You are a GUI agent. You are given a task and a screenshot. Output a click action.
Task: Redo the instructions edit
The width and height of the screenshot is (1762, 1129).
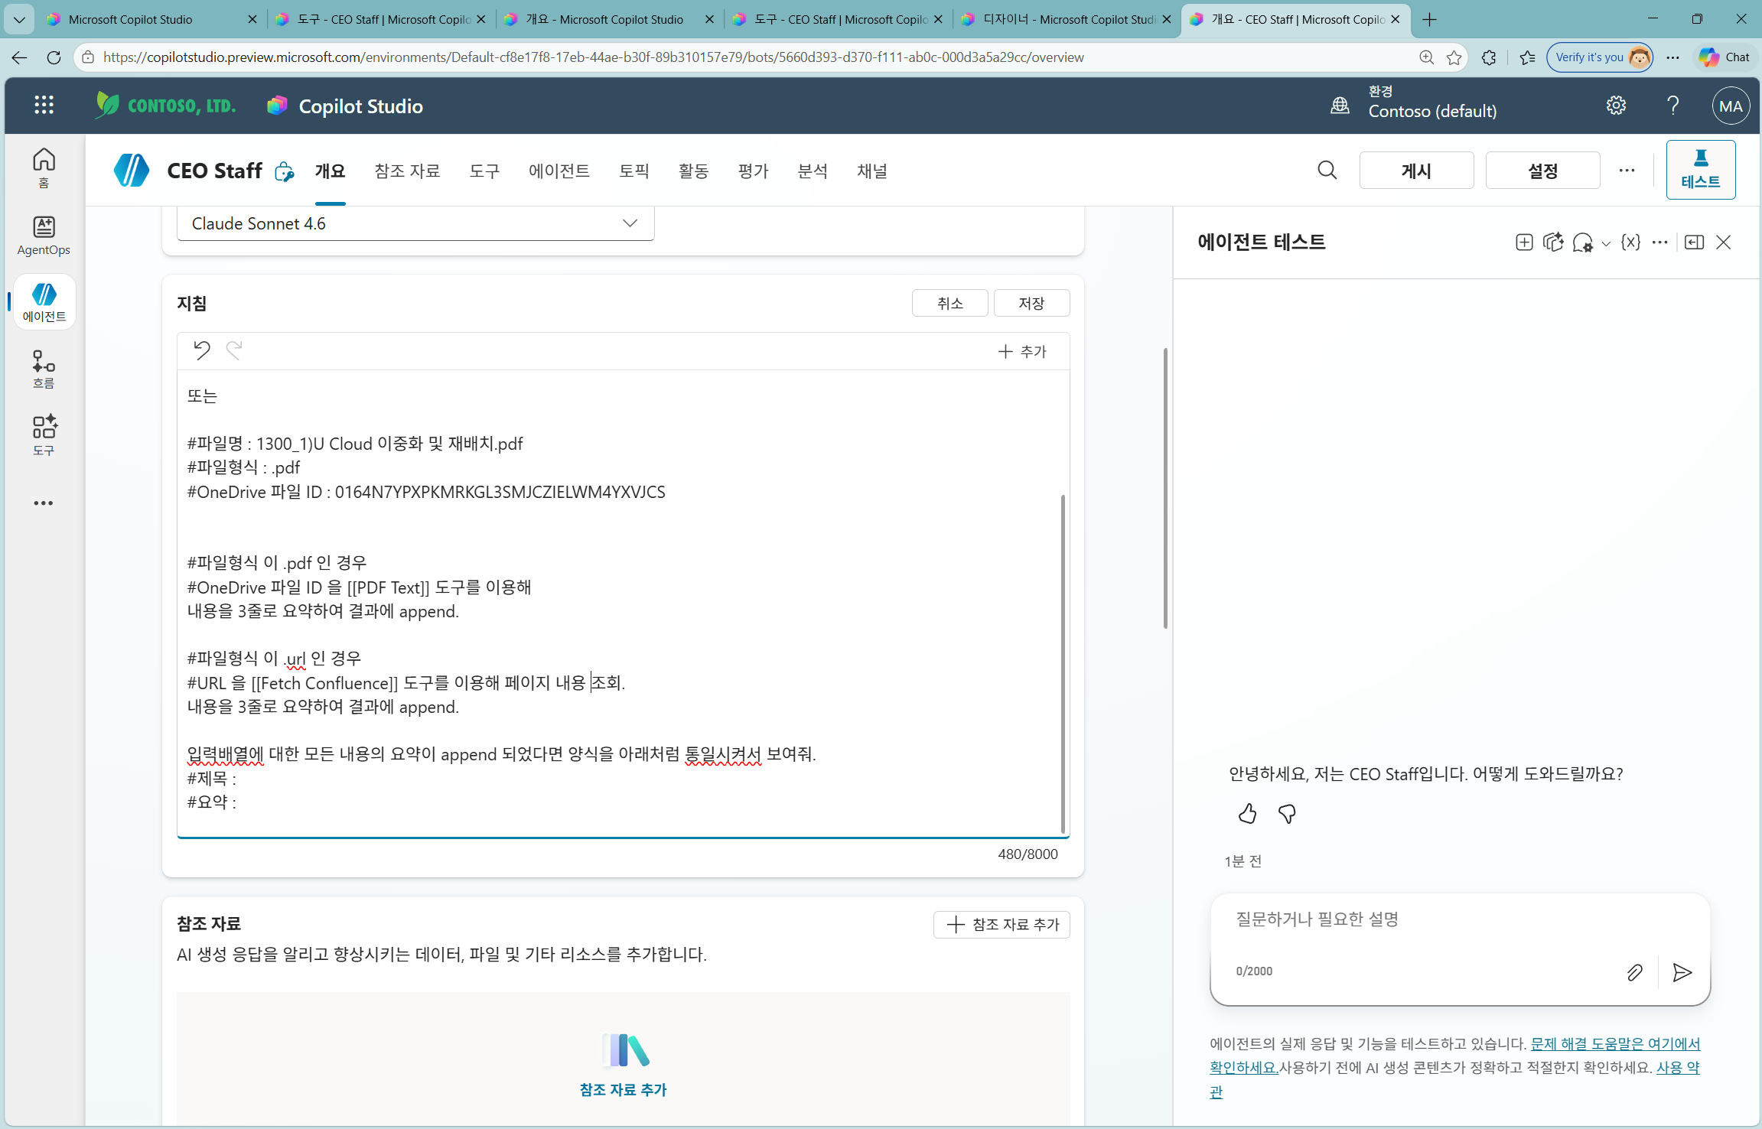tap(234, 350)
